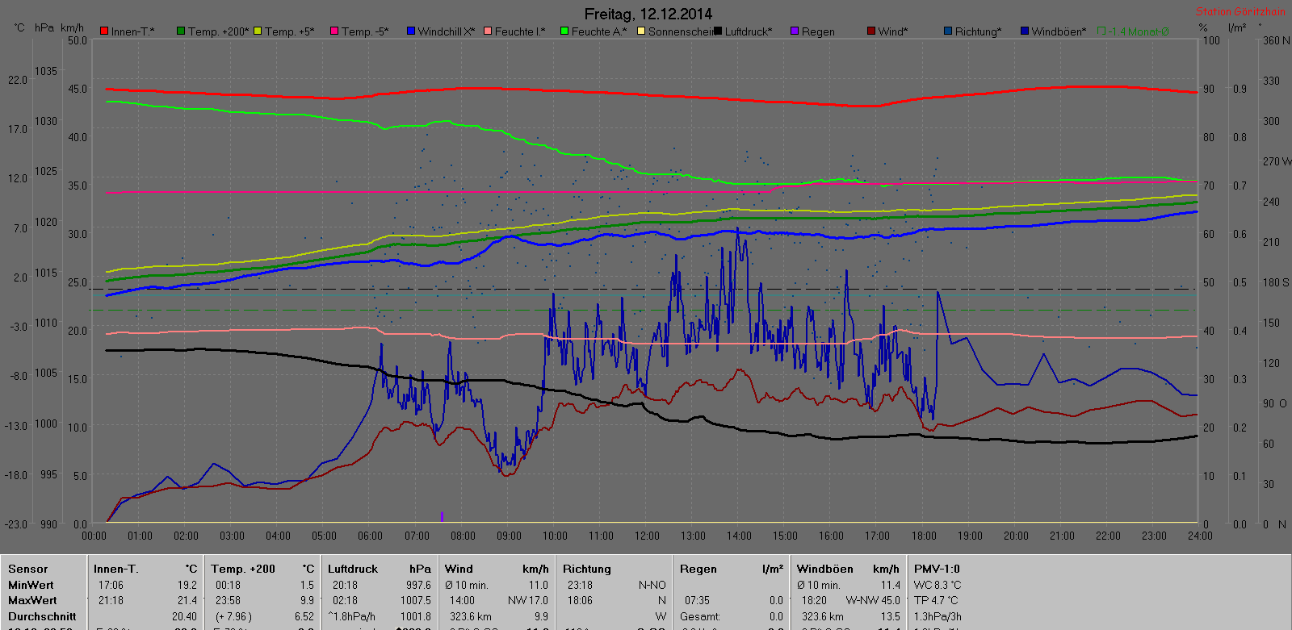This screenshot has height=630, width=1292.
Task: Click the blue Windchill X legend swatch
Action: point(411,31)
